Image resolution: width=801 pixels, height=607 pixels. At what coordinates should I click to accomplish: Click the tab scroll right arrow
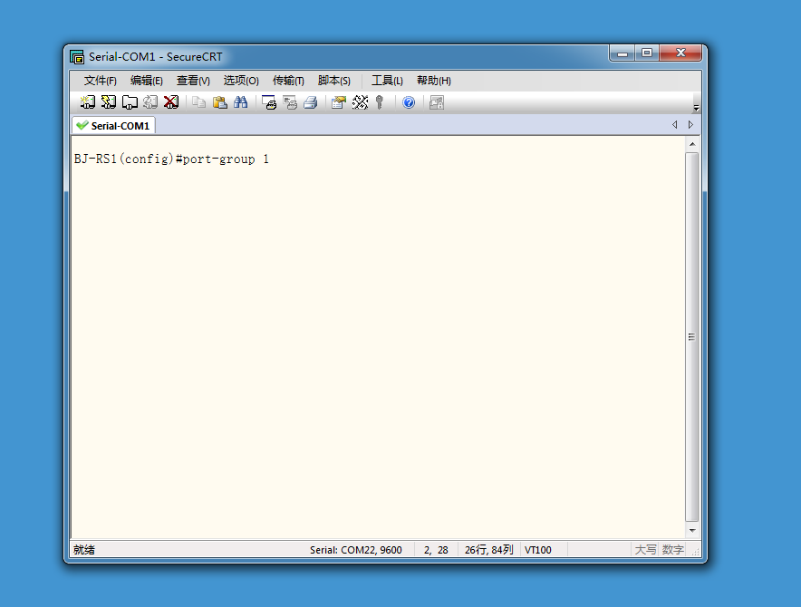point(690,125)
